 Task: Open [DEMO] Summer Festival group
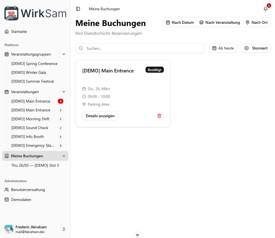pyautogui.click(x=32, y=81)
